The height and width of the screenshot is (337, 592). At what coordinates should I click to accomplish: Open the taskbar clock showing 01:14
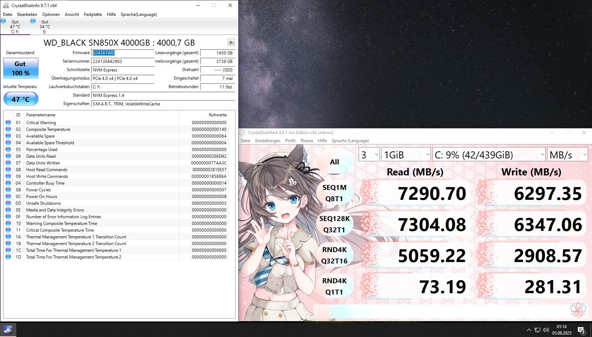[x=562, y=330]
